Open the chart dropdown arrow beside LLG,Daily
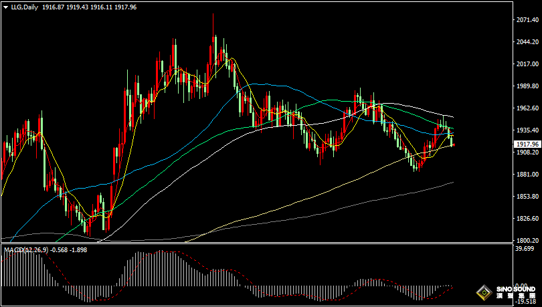Viewport: 542px width, 307px height. tap(5, 7)
